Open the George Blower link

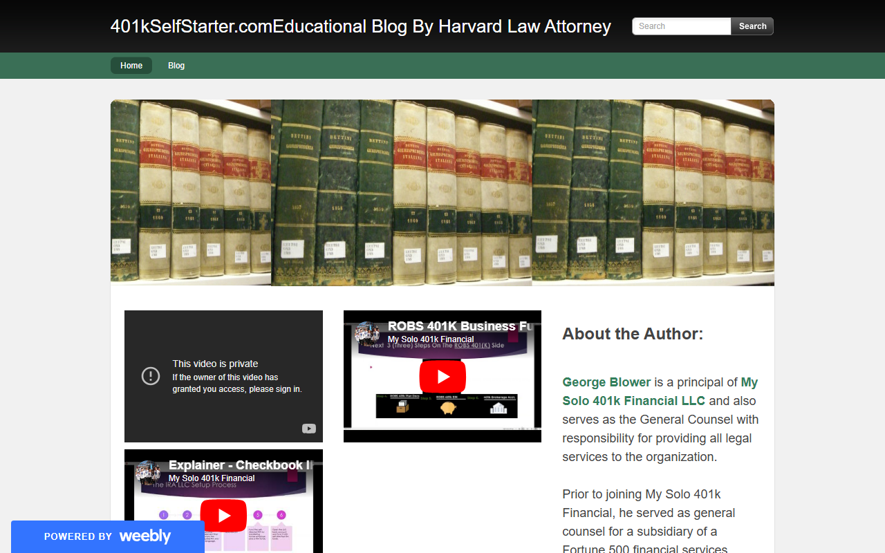tap(606, 382)
